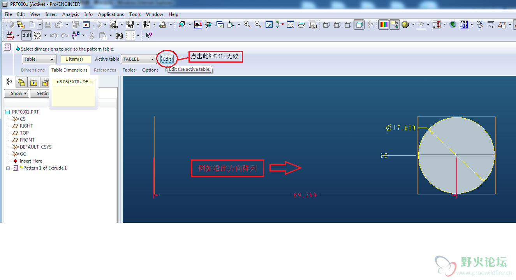Open the TABLE1 active table dropdown
Image resolution: width=516 pixels, height=280 pixels.
139,59
